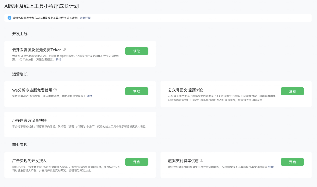Image resolution: width=317 pixels, height=187 pixels.
Task: Claim We分析专业版 with the 领取 button
Action: point(136,91)
